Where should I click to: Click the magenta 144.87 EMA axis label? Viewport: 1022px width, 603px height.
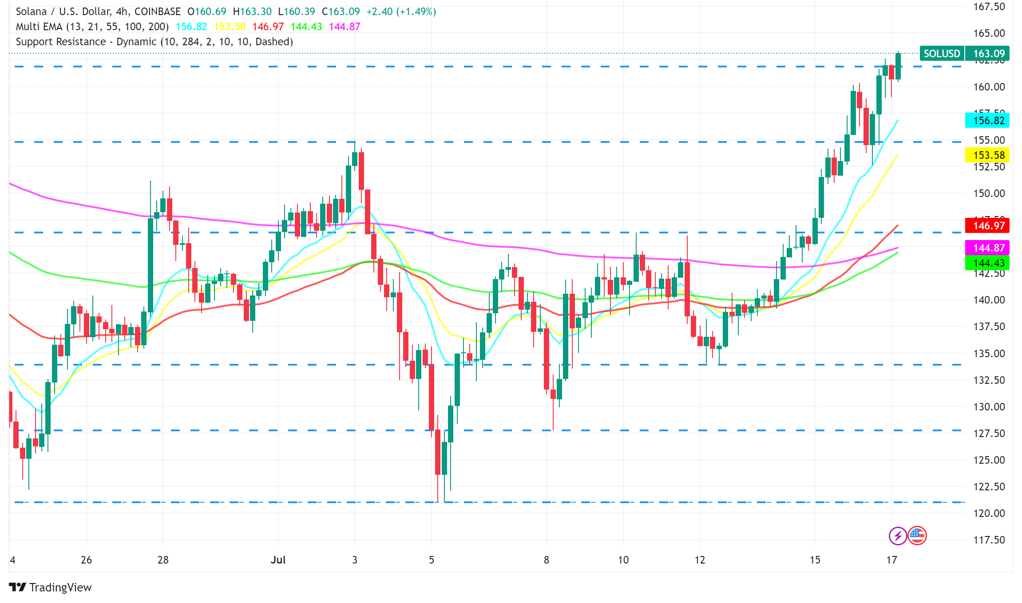[988, 248]
